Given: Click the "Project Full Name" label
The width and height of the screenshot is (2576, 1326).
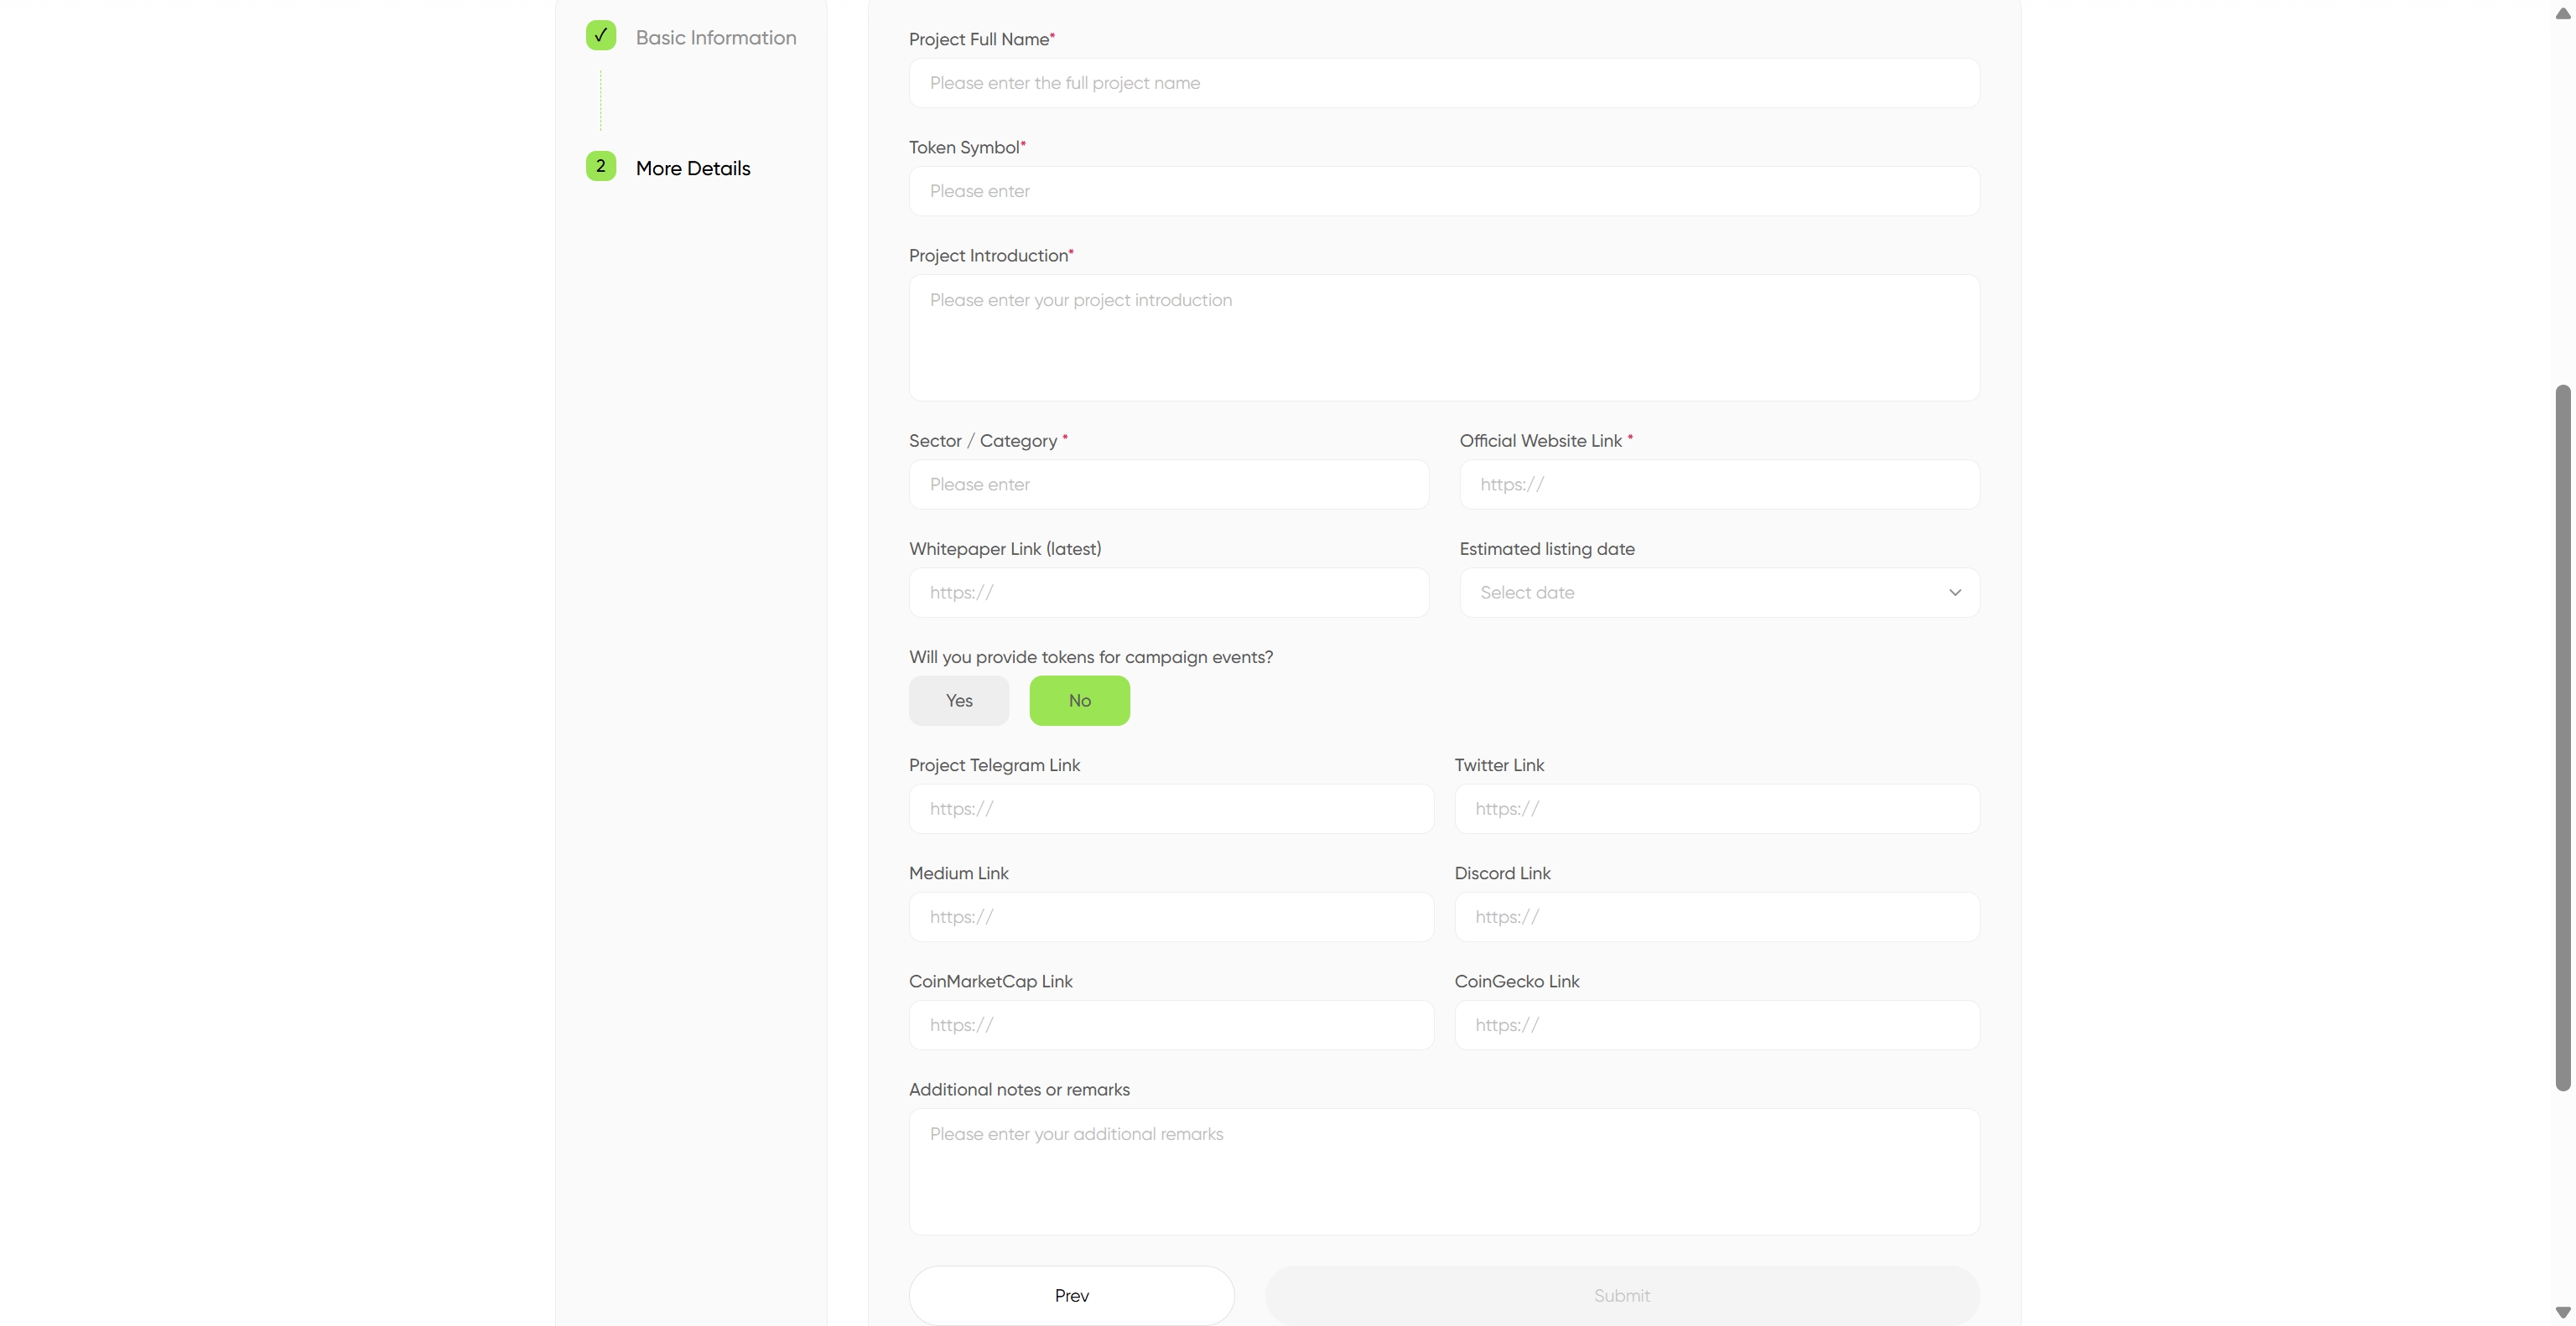Looking at the screenshot, I should [x=979, y=39].
